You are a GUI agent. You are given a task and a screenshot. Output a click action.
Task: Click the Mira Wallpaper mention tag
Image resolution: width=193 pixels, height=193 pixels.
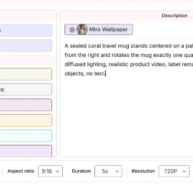coord(99,29)
